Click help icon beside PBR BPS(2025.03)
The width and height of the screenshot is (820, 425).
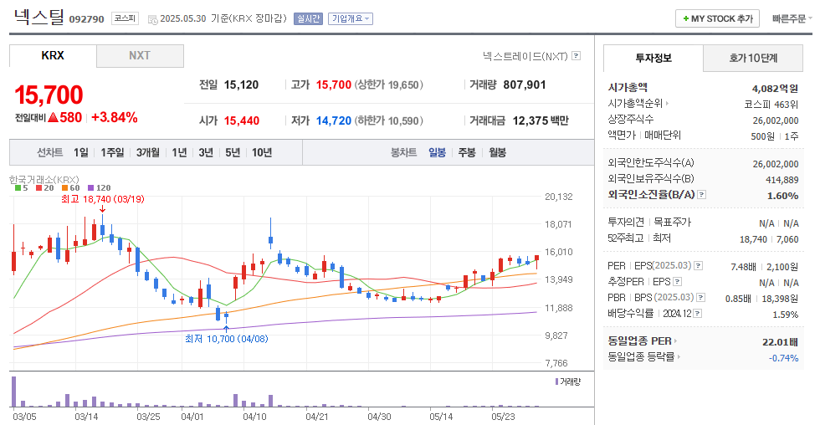click(x=701, y=297)
